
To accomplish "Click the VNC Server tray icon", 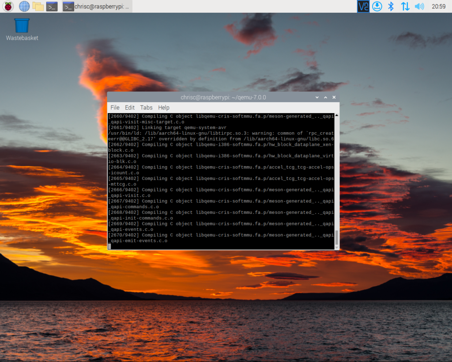I will [363, 6].
